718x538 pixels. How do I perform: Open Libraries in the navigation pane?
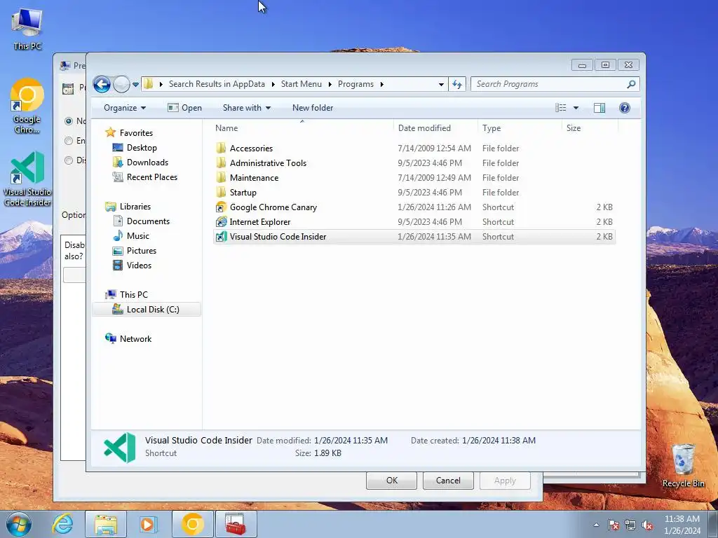(x=135, y=207)
